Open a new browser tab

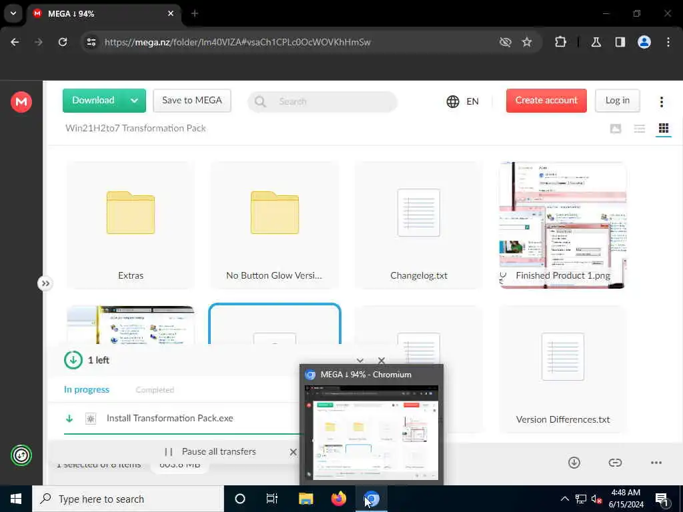pos(195,13)
